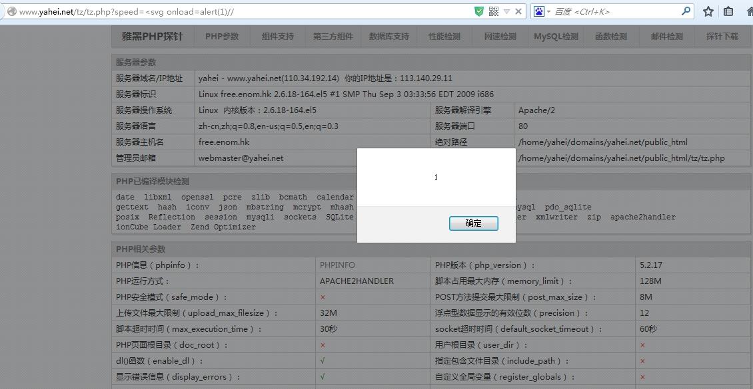Toggle the green check for enable_dl
The width and height of the screenshot is (753, 389).
pyautogui.click(x=323, y=360)
